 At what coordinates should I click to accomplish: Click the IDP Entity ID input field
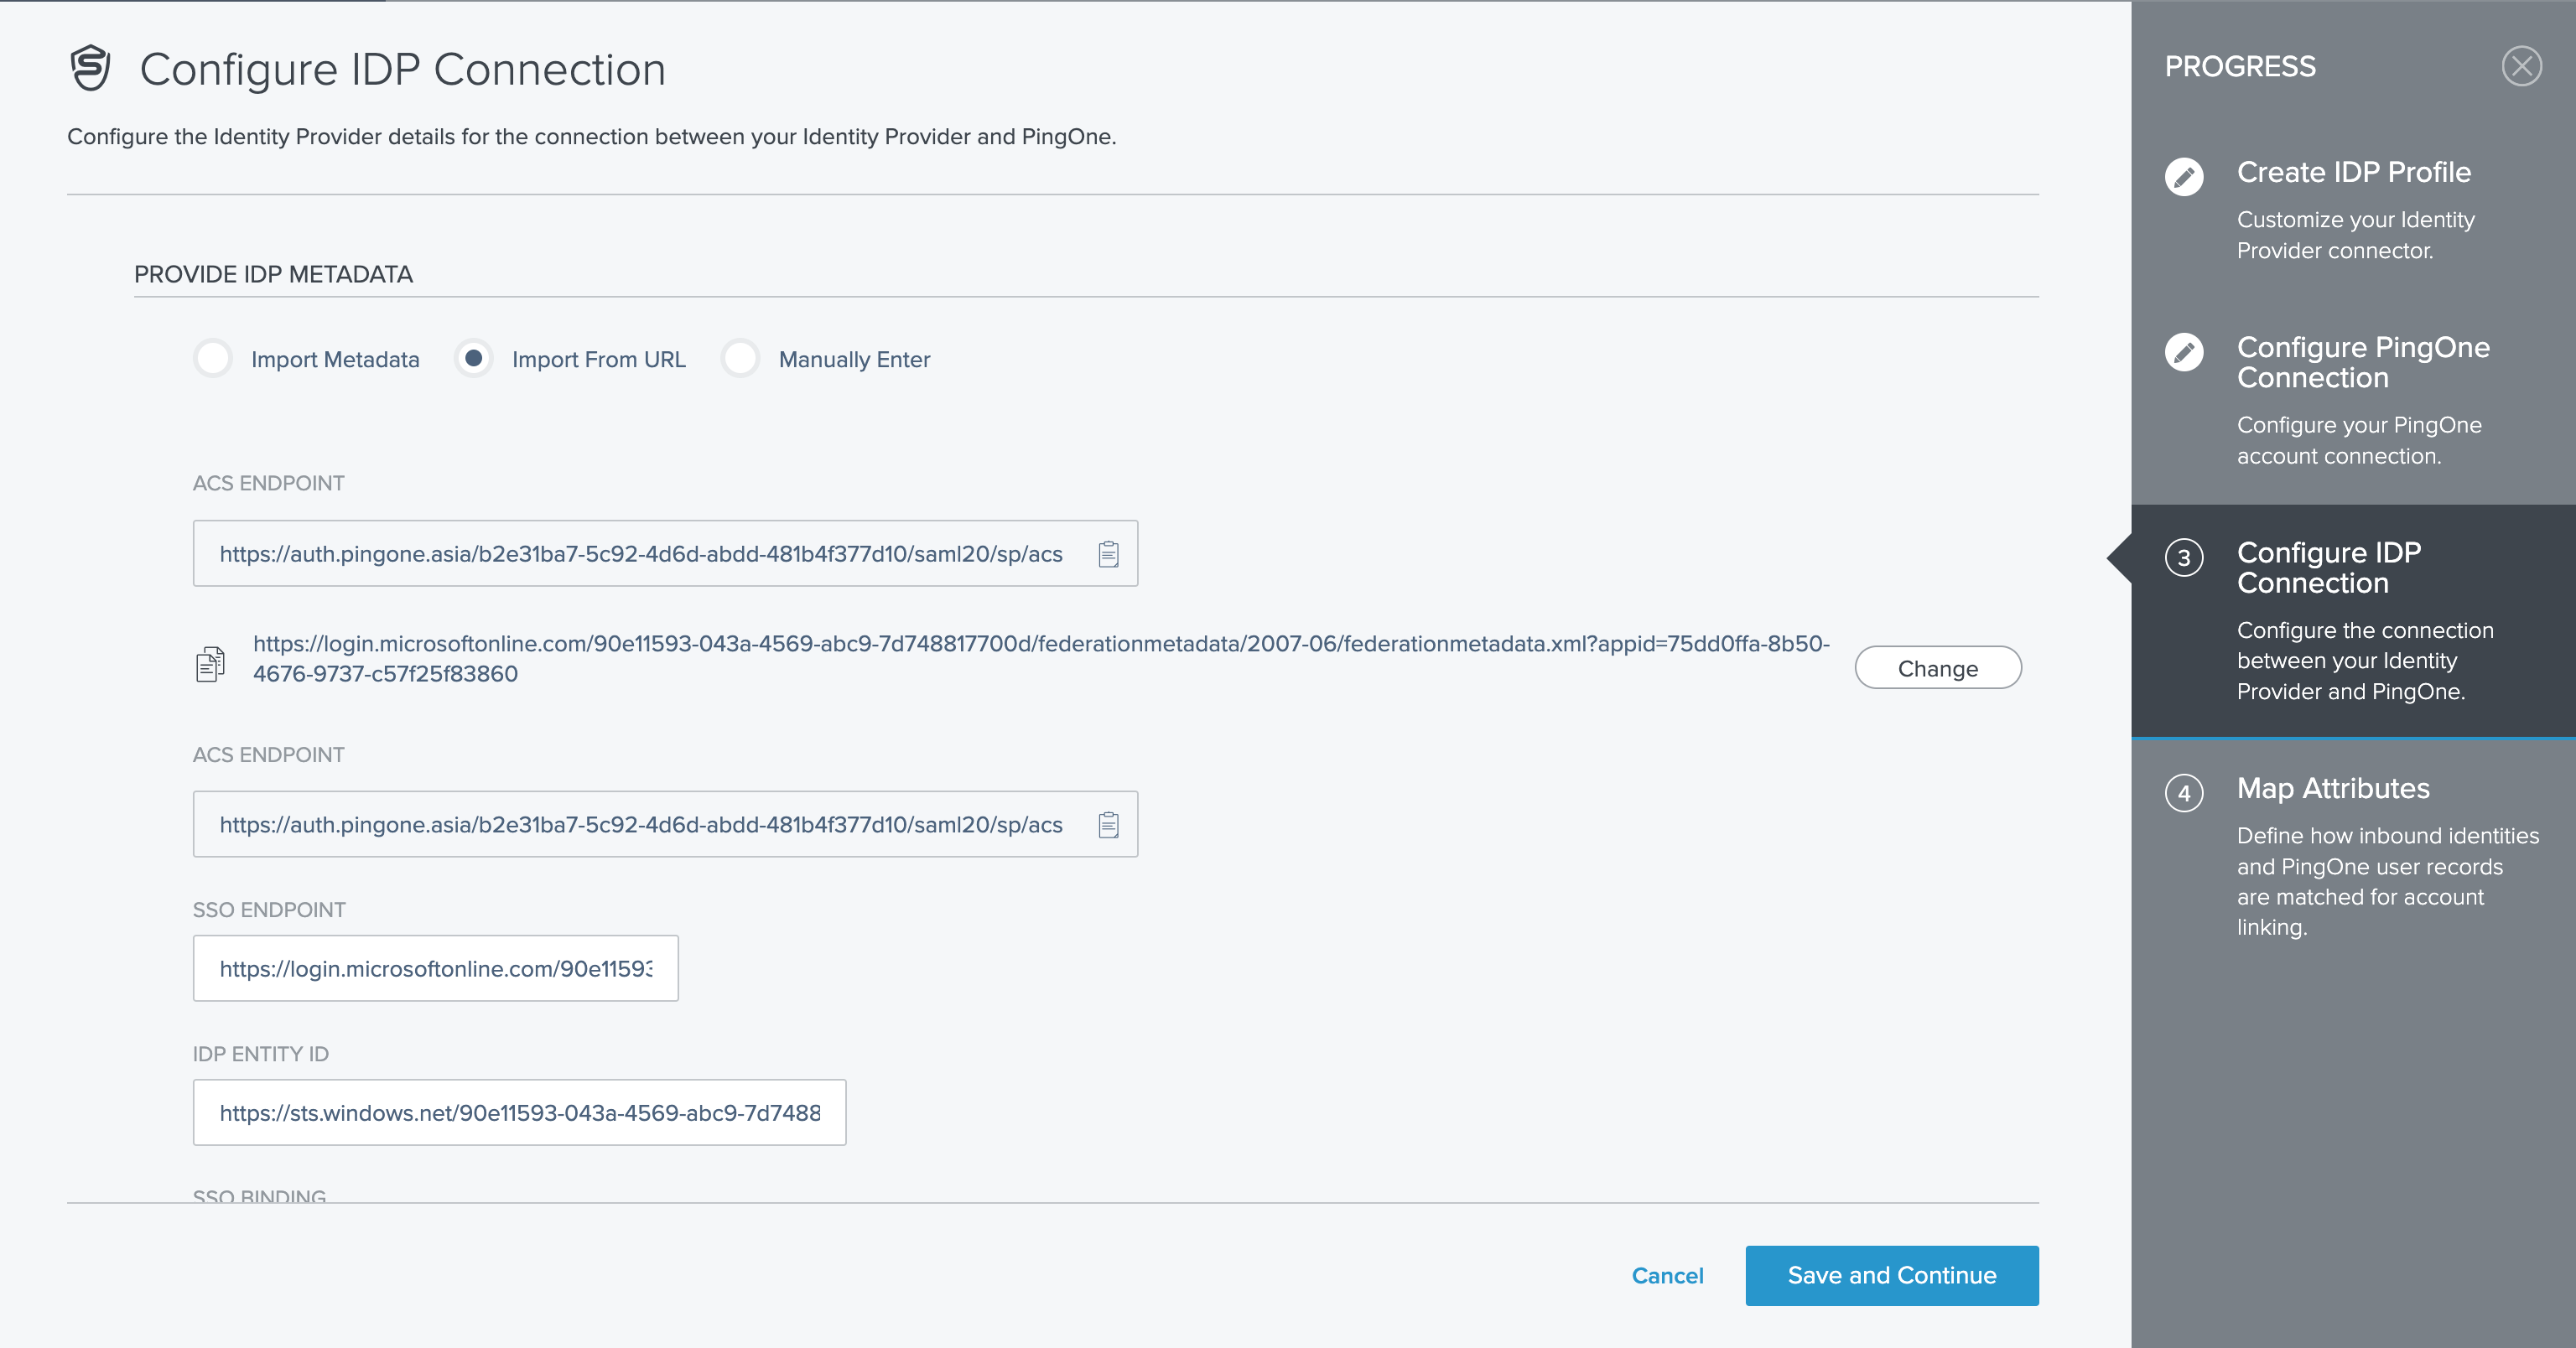click(x=519, y=1112)
